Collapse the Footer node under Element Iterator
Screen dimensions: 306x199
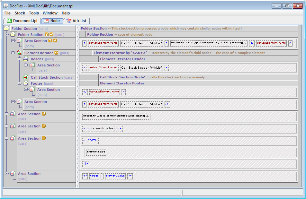point(19,83)
